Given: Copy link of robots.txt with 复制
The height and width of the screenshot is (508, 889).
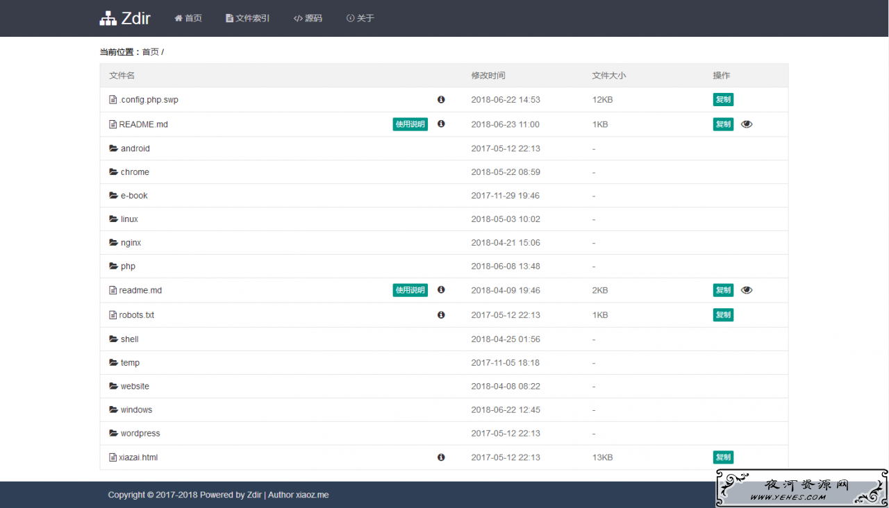Looking at the screenshot, I should (723, 315).
